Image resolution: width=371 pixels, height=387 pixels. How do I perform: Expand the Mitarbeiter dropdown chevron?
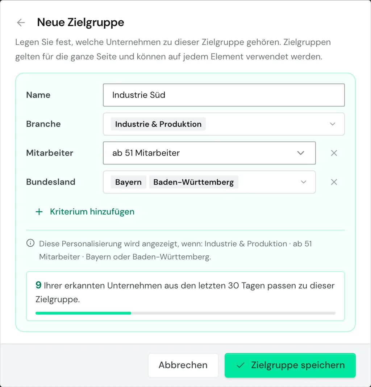(300, 153)
